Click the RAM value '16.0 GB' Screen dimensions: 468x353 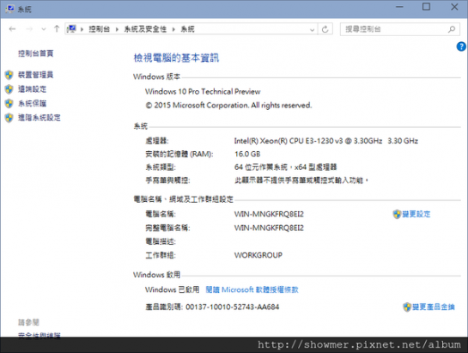point(247,154)
